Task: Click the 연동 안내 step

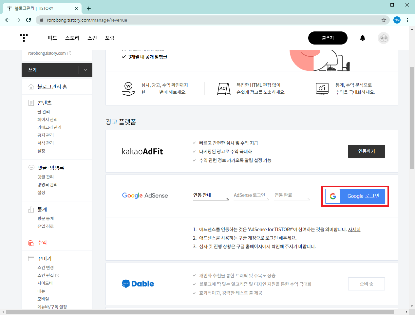Action: click(x=202, y=195)
